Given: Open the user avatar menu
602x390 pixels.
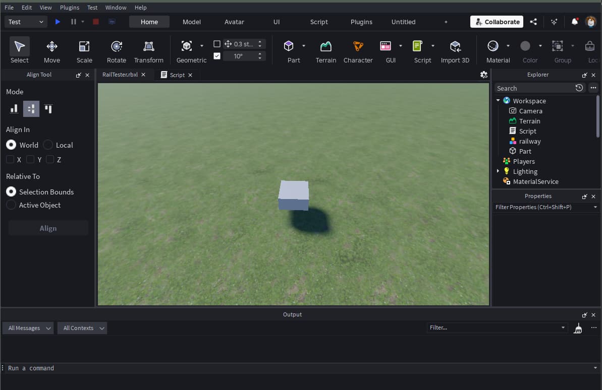Looking at the screenshot, I should click(590, 22).
